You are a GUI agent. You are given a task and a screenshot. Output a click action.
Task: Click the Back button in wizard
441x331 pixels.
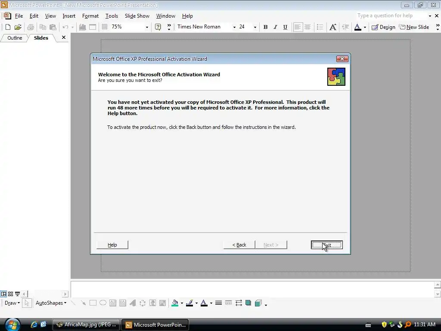(x=239, y=245)
